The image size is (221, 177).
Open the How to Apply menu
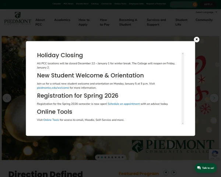[84, 22]
